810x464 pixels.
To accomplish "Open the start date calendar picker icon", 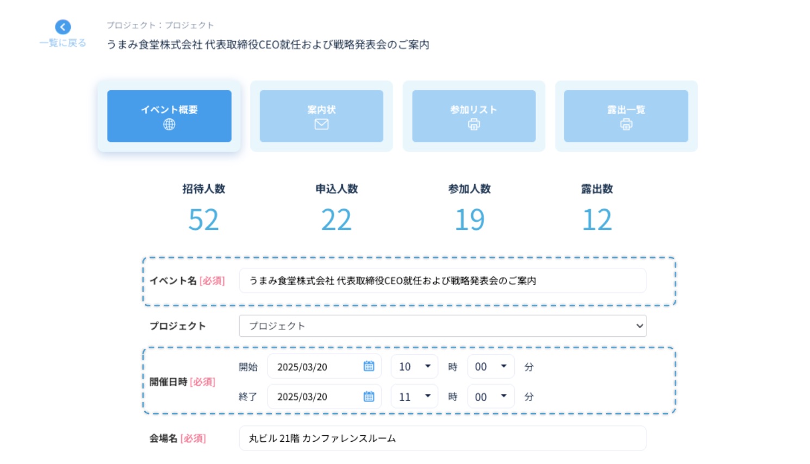I will click(x=369, y=367).
